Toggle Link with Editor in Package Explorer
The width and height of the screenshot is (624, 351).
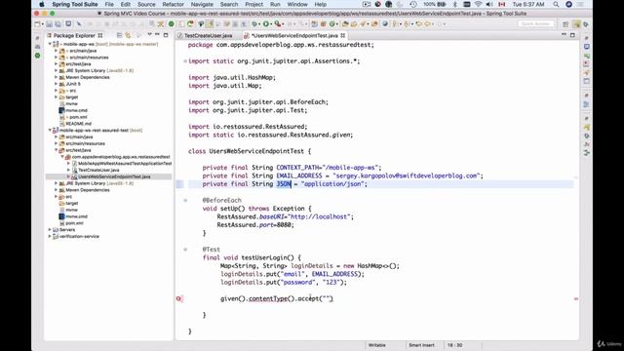(128, 35)
